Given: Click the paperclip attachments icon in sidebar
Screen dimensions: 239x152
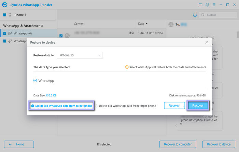Looking at the screenshot, I should point(10,41).
